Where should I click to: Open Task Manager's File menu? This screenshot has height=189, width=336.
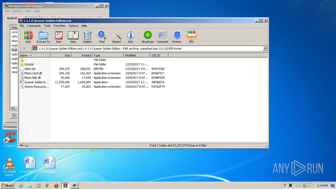(x=7, y=11)
